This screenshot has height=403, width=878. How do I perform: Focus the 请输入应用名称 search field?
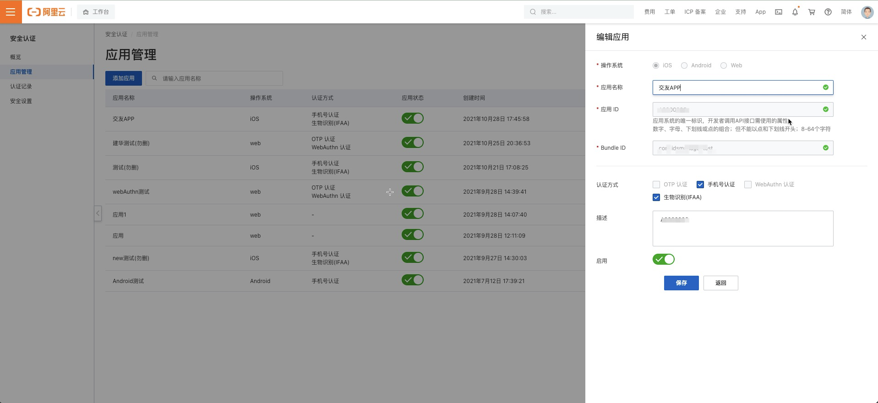point(214,78)
